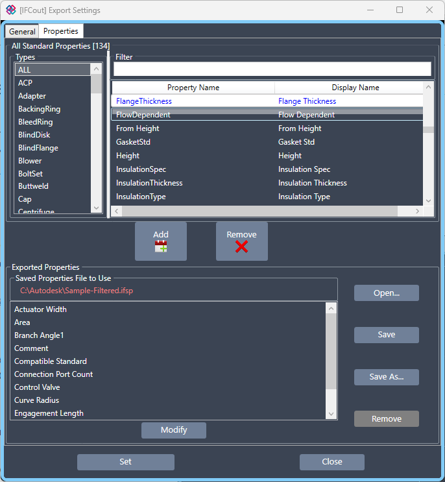Select Blower type

click(53, 161)
